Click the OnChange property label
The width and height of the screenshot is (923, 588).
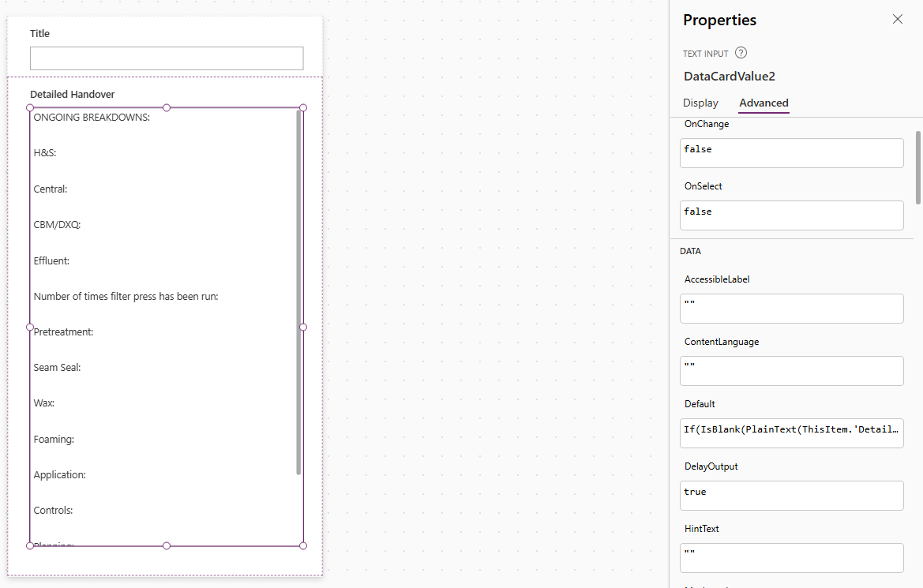pos(707,124)
